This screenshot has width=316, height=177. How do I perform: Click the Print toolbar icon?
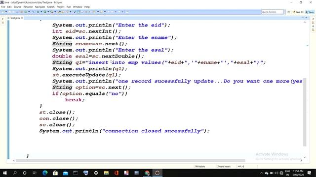tap(17, 12)
